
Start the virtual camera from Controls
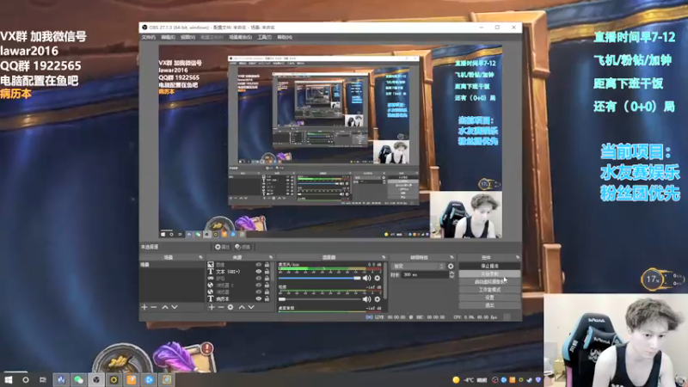pos(489,282)
